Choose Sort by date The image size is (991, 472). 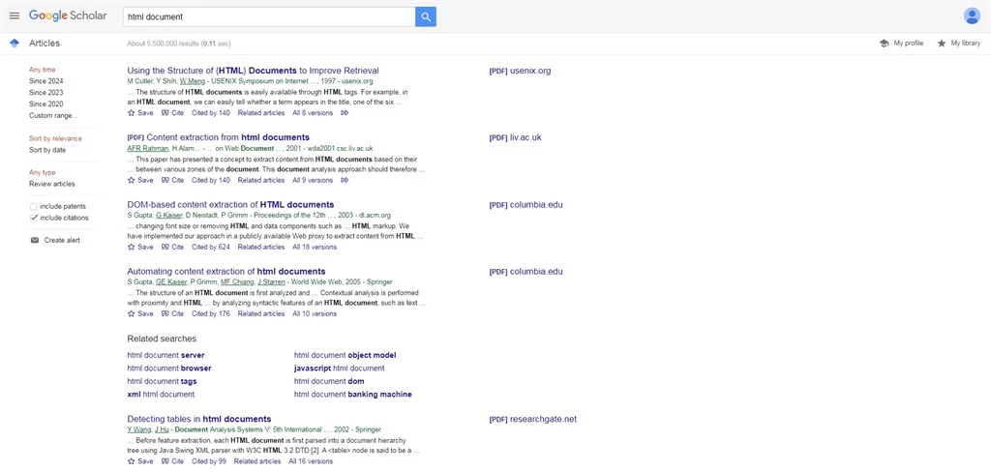point(47,150)
